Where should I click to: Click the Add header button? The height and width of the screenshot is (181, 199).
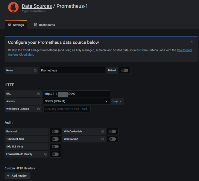tap(17, 176)
